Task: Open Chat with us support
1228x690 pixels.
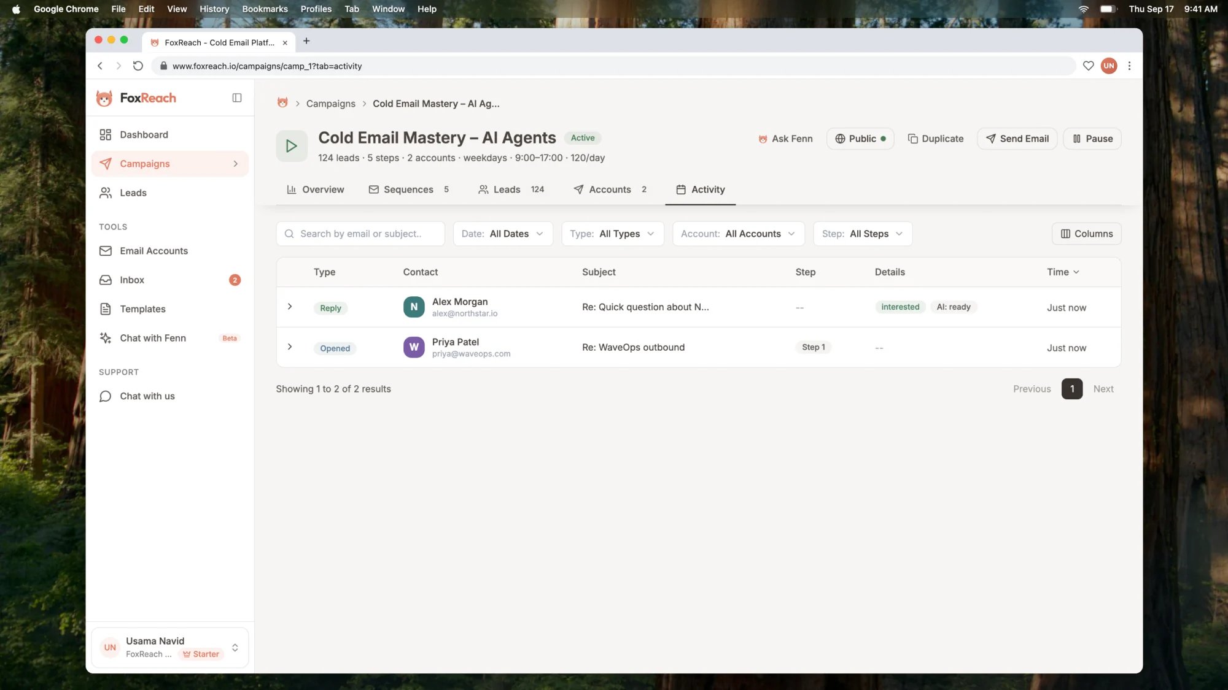Action: (x=170, y=396)
